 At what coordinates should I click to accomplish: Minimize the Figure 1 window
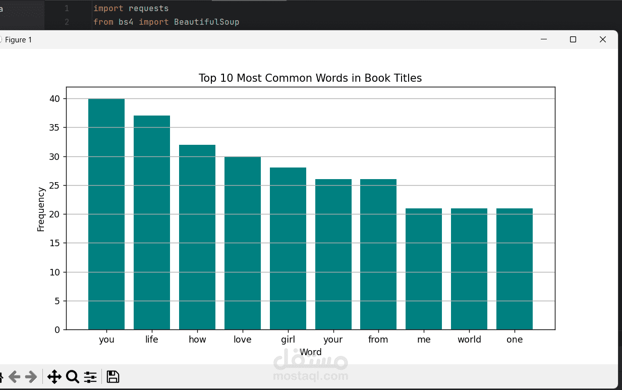[543, 39]
